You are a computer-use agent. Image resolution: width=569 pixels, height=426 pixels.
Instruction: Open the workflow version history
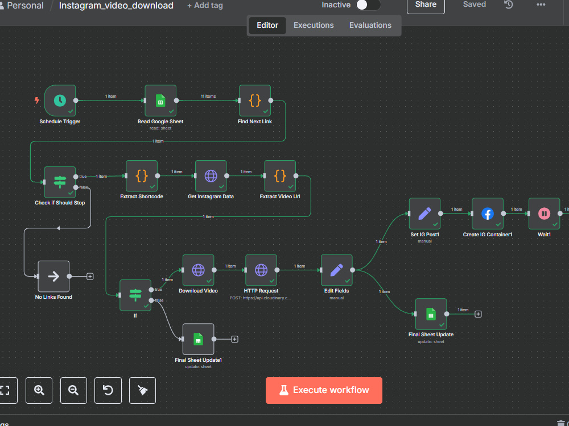pos(508,5)
